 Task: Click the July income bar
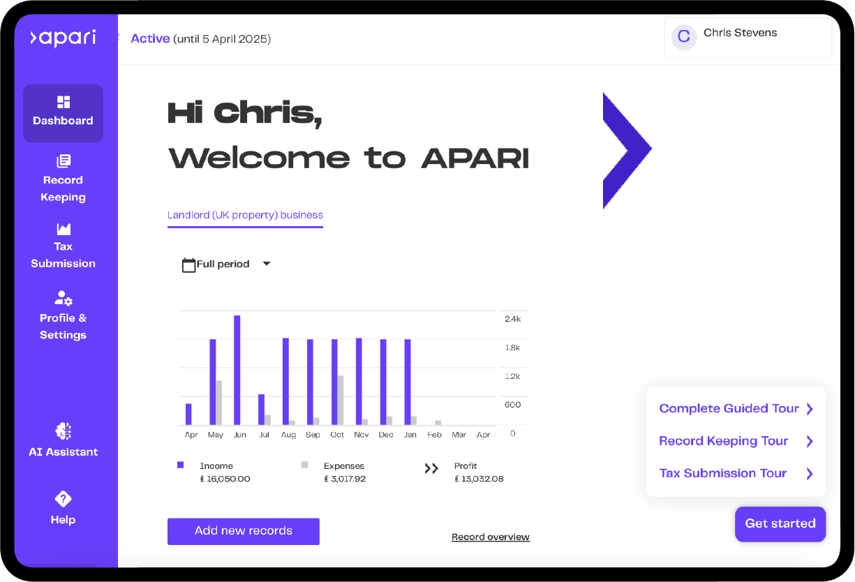pos(262,410)
